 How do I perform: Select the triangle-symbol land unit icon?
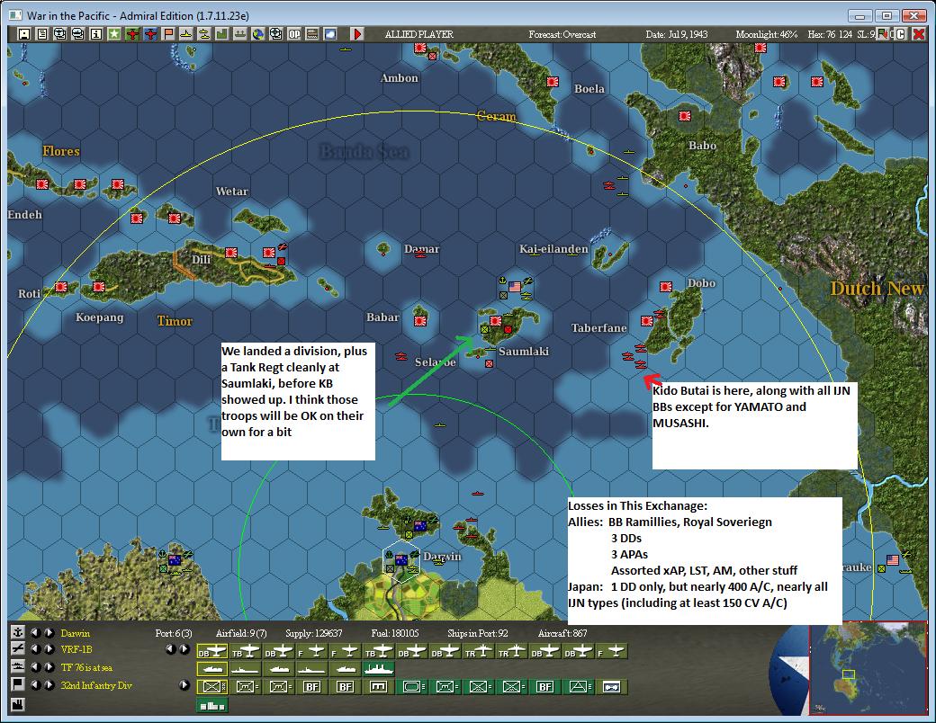[x=579, y=687]
